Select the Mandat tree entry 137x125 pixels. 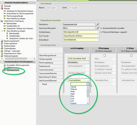[x=7, y=9]
